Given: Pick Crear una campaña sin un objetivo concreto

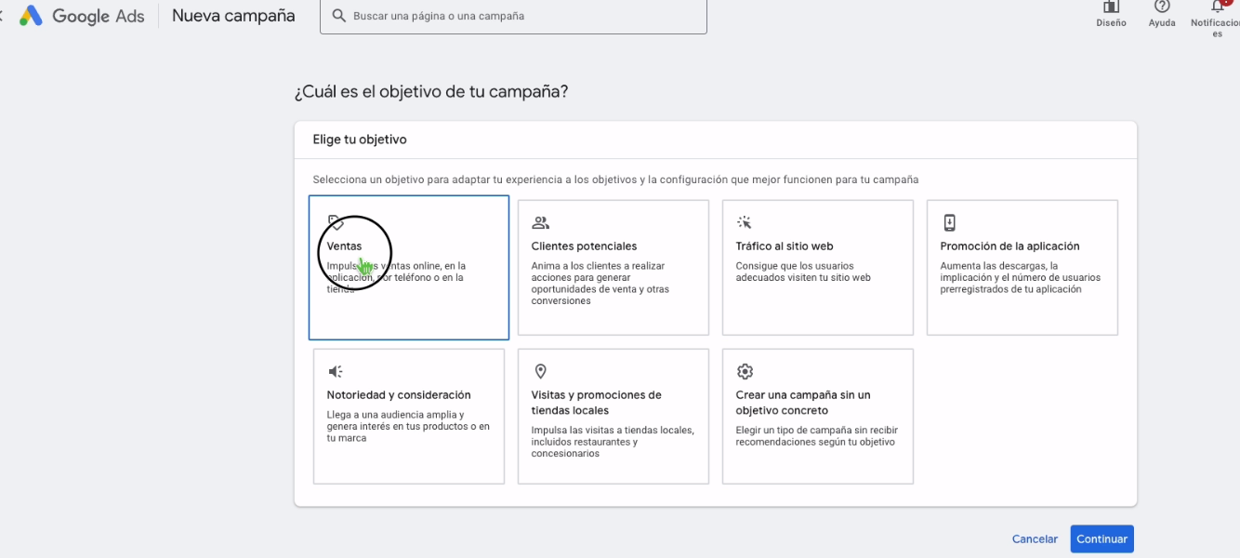Looking at the screenshot, I should pyautogui.click(x=818, y=417).
